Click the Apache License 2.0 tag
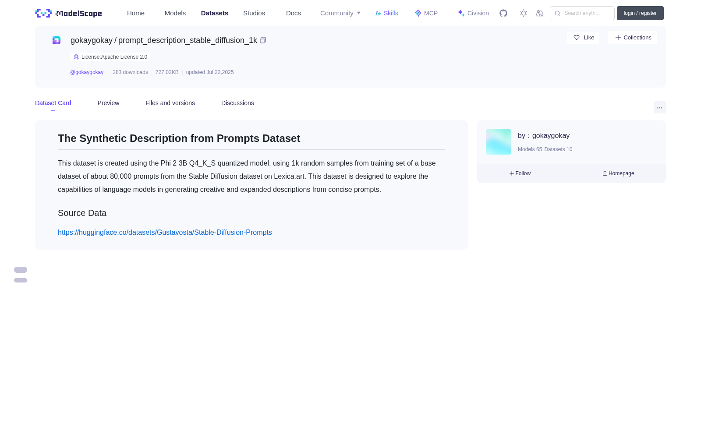701x438 pixels. pos(110,57)
